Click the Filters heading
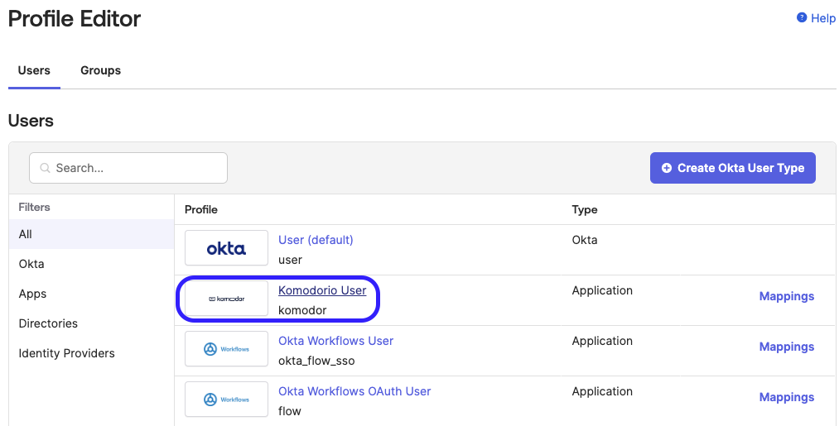 pos(34,207)
